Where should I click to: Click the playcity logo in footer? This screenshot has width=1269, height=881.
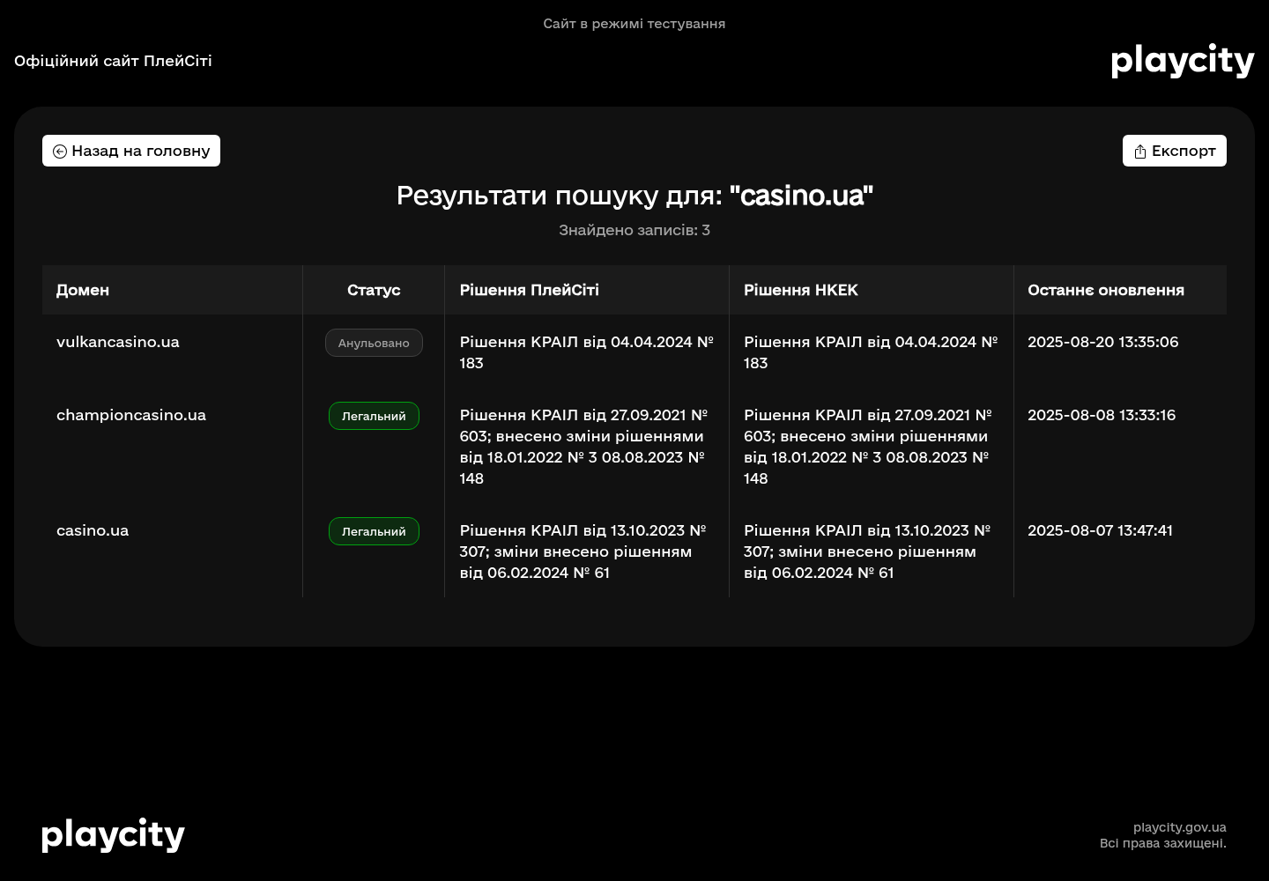pyautogui.click(x=113, y=835)
